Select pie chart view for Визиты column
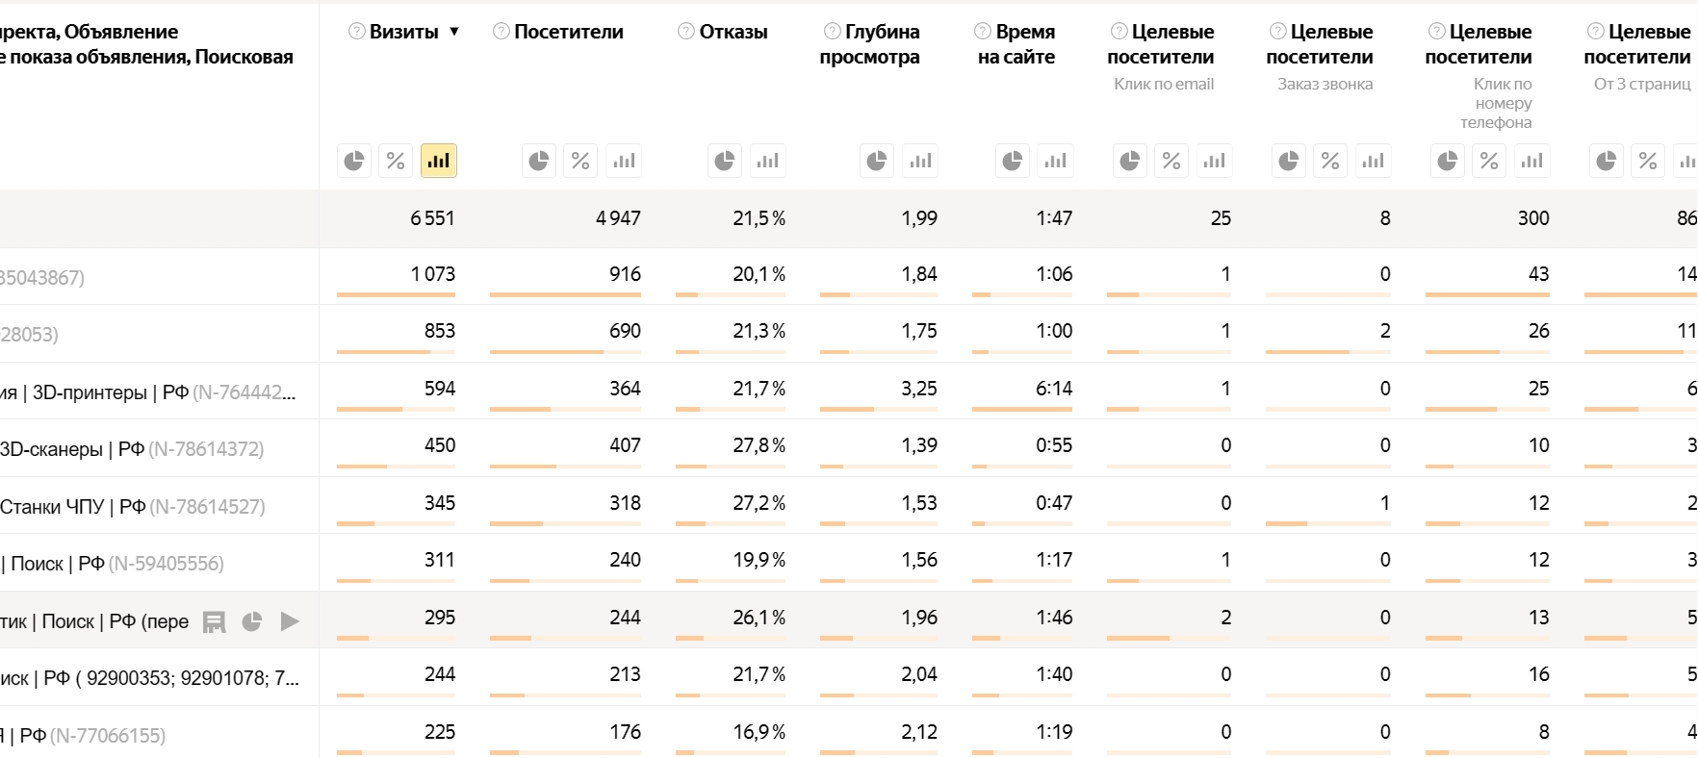This screenshot has height=758, width=1698. 352,161
